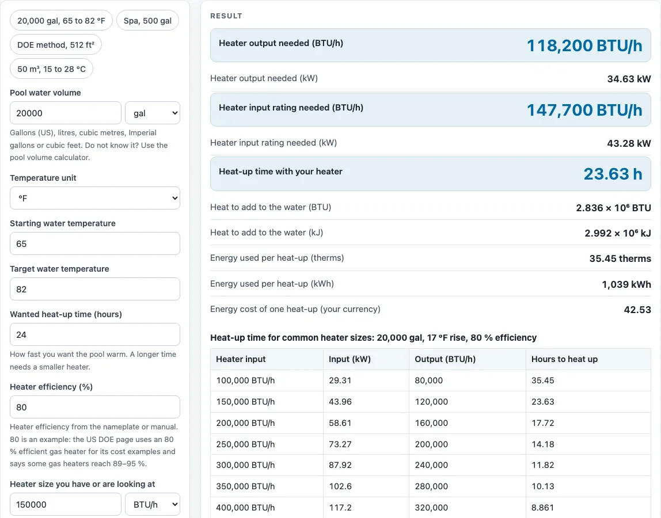Select the Wanted heat-up time input
The height and width of the screenshot is (518, 661).
(95, 334)
